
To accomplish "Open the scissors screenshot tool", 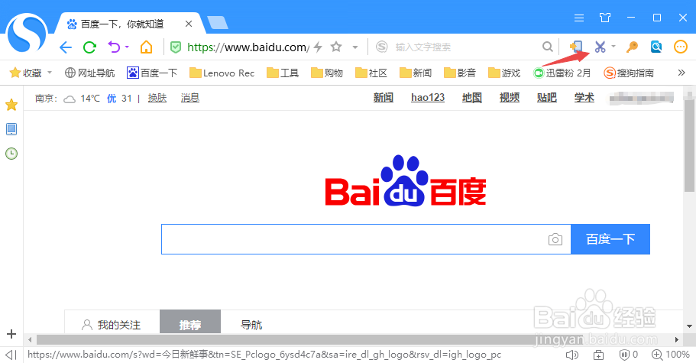I will click(601, 47).
